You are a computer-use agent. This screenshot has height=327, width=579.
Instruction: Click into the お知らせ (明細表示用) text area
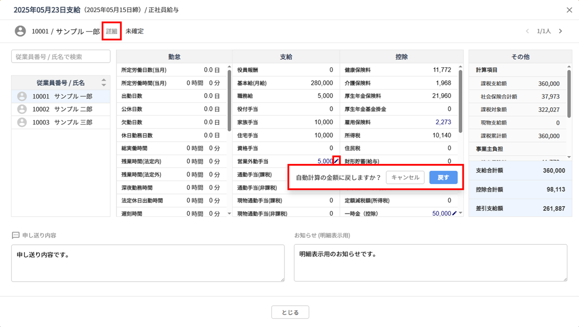pos(431,263)
